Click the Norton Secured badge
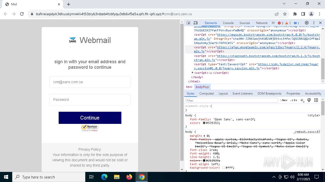325x182 pixels. pos(90,128)
